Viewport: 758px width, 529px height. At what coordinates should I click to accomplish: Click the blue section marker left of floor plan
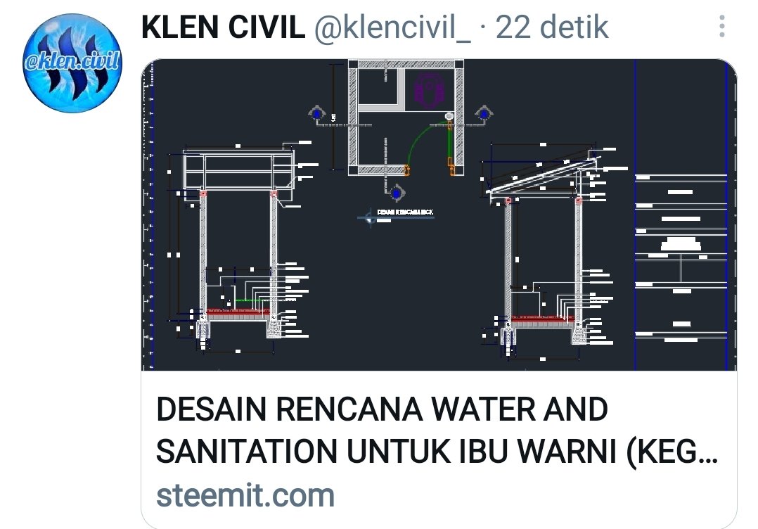tap(316, 114)
